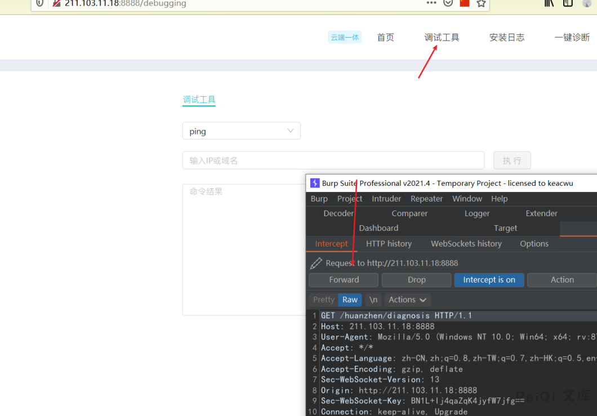Toggle the \n non-printable characters button
The width and height of the screenshot is (597, 416).
[373, 299]
